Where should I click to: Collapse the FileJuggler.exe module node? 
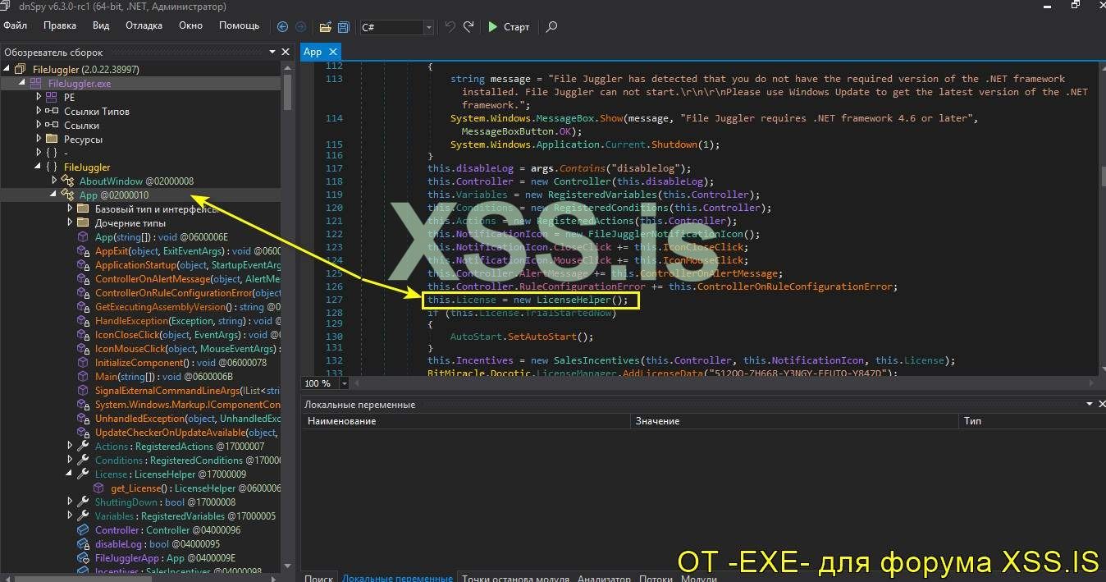23,84
